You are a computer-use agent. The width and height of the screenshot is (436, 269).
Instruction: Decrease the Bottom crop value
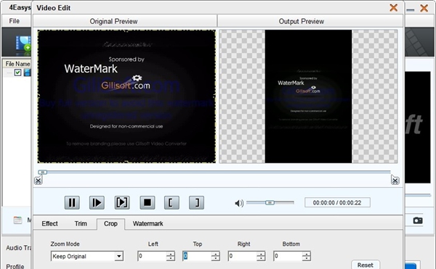307,258
